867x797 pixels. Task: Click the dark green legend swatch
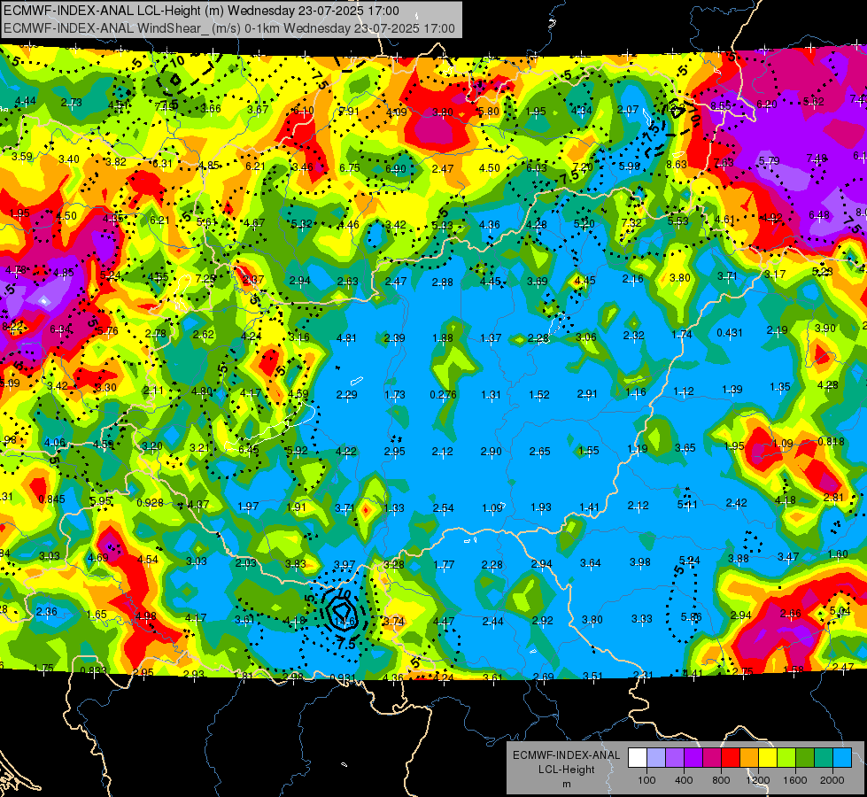tap(804, 758)
